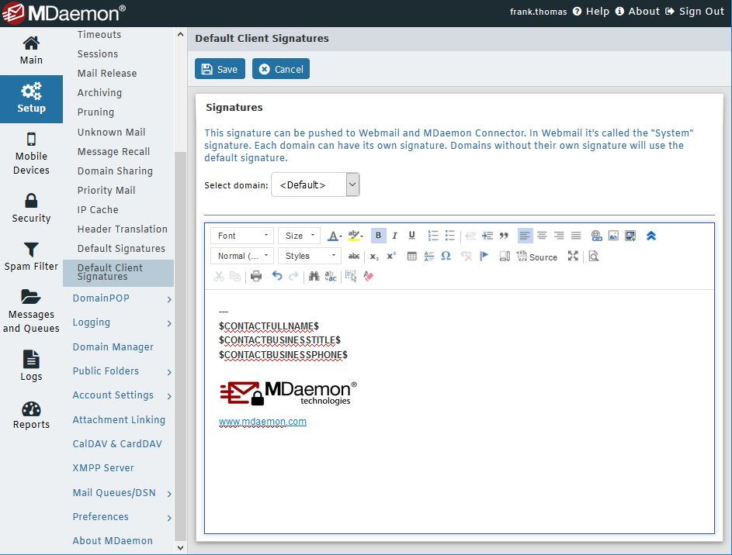Open the Select domain dropdown
This screenshot has width=732, height=555.
315,184
